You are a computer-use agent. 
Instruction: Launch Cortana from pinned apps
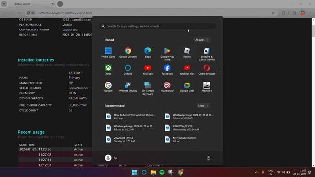[x=128, y=70]
